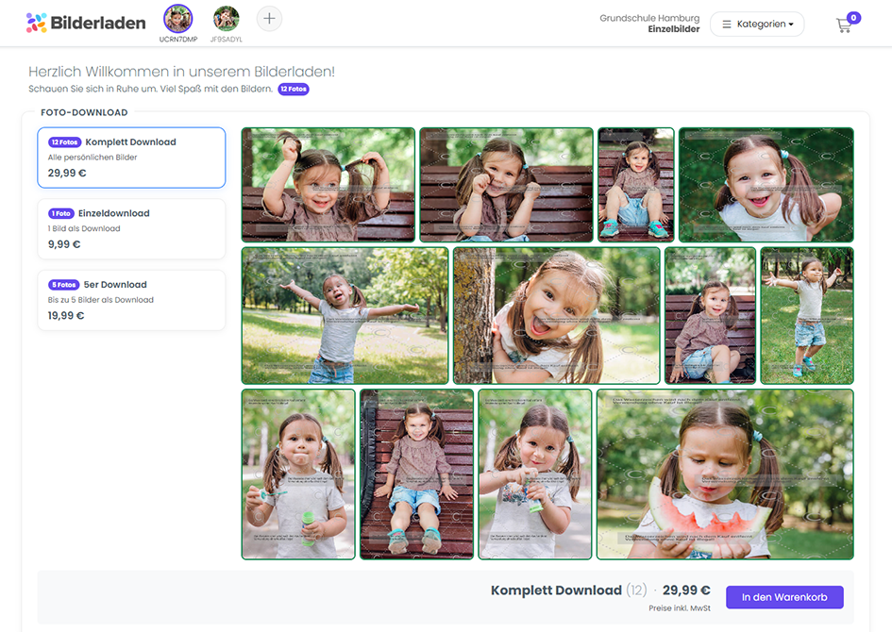
Task: Click the hamburger icon in the Kategorien button
Action: pos(727,25)
